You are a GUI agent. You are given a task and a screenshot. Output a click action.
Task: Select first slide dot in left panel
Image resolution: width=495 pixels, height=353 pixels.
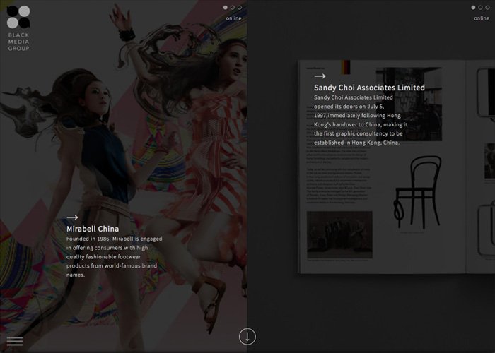[226, 7]
